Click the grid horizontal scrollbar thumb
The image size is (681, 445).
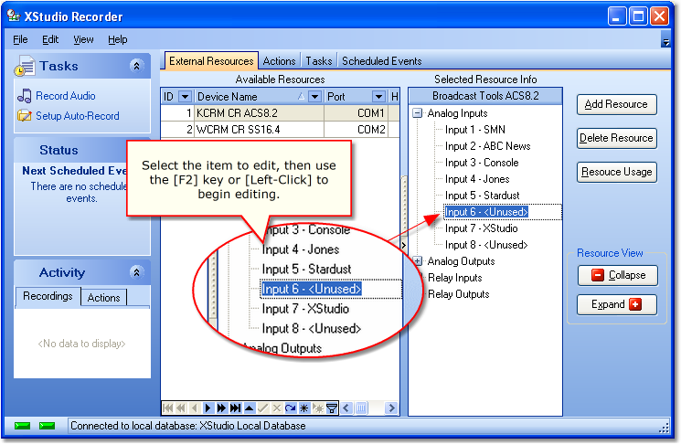click(x=361, y=408)
